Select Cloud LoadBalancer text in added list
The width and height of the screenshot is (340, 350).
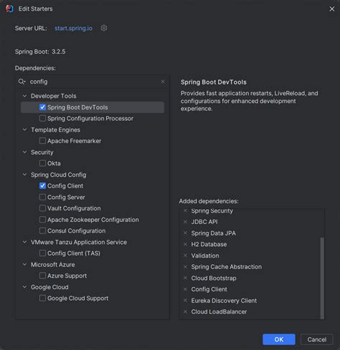(x=219, y=312)
